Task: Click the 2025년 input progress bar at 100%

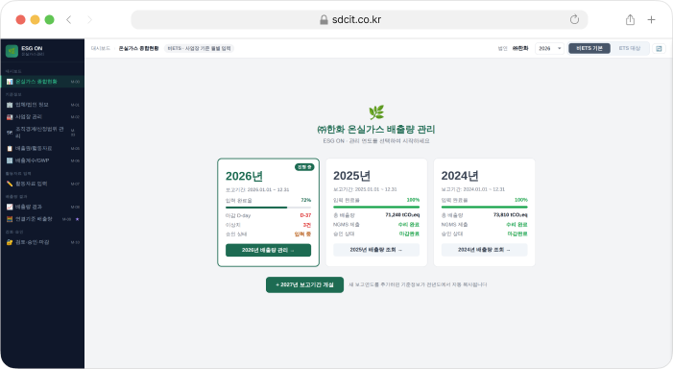Action: pos(376,207)
